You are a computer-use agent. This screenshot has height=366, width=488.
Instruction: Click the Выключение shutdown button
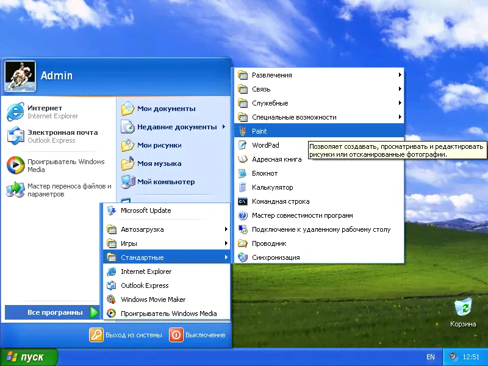(x=198, y=335)
